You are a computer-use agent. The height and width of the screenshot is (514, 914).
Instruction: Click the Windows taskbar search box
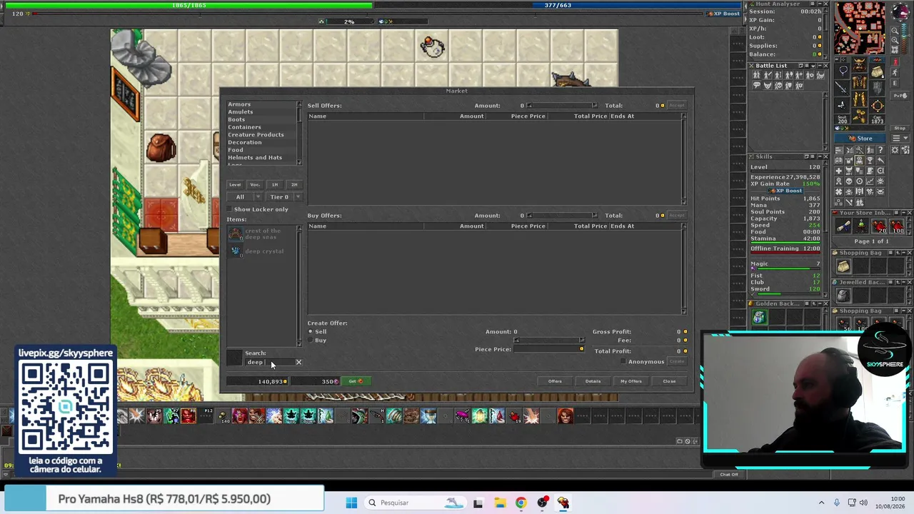(x=415, y=503)
